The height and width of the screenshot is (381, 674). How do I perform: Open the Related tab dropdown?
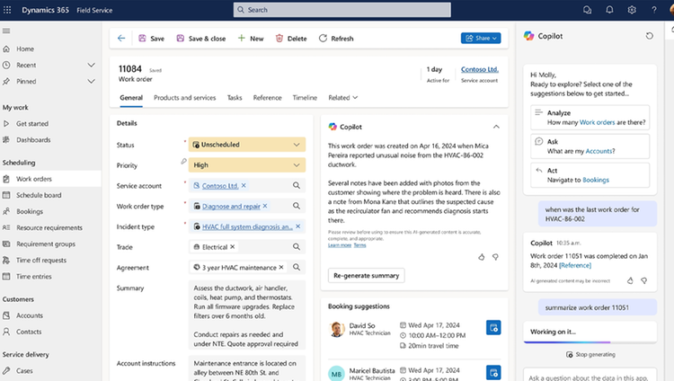pos(343,98)
